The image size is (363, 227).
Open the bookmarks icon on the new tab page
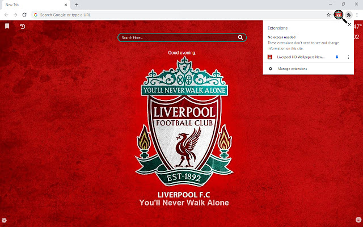coord(7,26)
